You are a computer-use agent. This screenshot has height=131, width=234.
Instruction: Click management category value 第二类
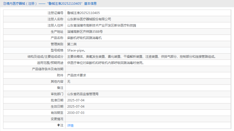coord(72,44)
